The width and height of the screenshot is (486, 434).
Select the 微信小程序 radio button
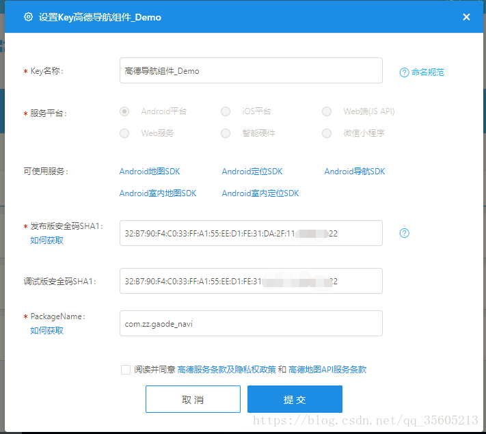tap(327, 133)
